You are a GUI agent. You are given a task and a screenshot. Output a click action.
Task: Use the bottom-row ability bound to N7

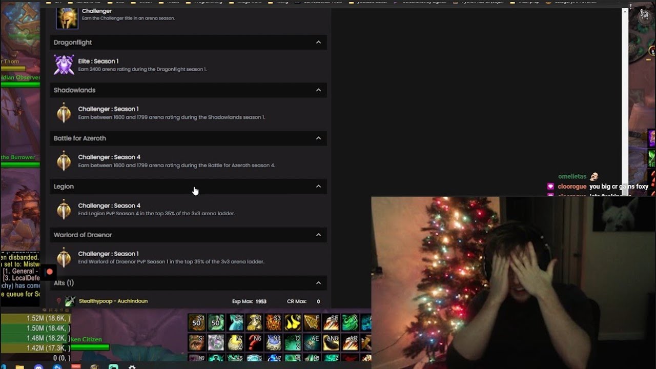[x=273, y=358]
